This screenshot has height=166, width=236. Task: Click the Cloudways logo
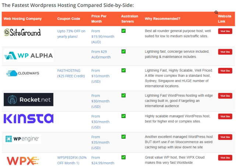pyautogui.click(x=22, y=73)
